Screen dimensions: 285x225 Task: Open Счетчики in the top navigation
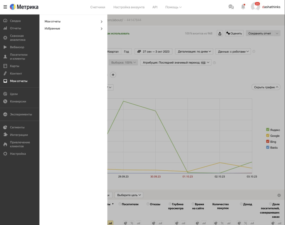(x=98, y=7)
